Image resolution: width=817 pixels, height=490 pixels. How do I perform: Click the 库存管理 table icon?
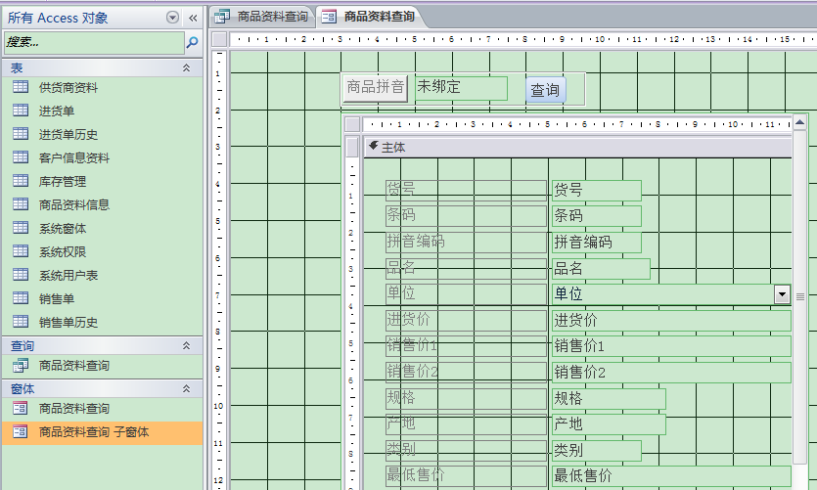click(x=21, y=181)
